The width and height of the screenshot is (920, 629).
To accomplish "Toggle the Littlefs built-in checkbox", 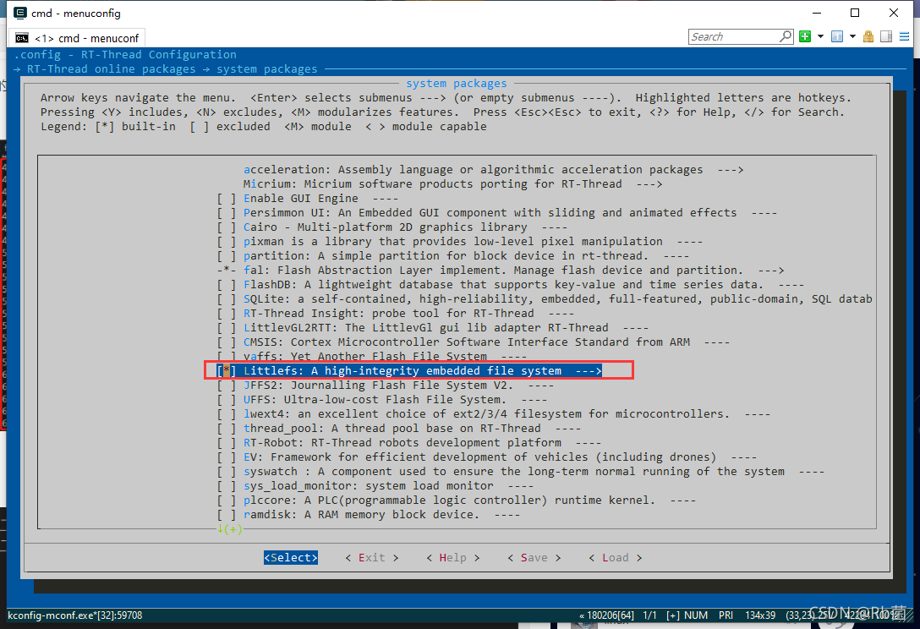I will (x=226, y=371).
